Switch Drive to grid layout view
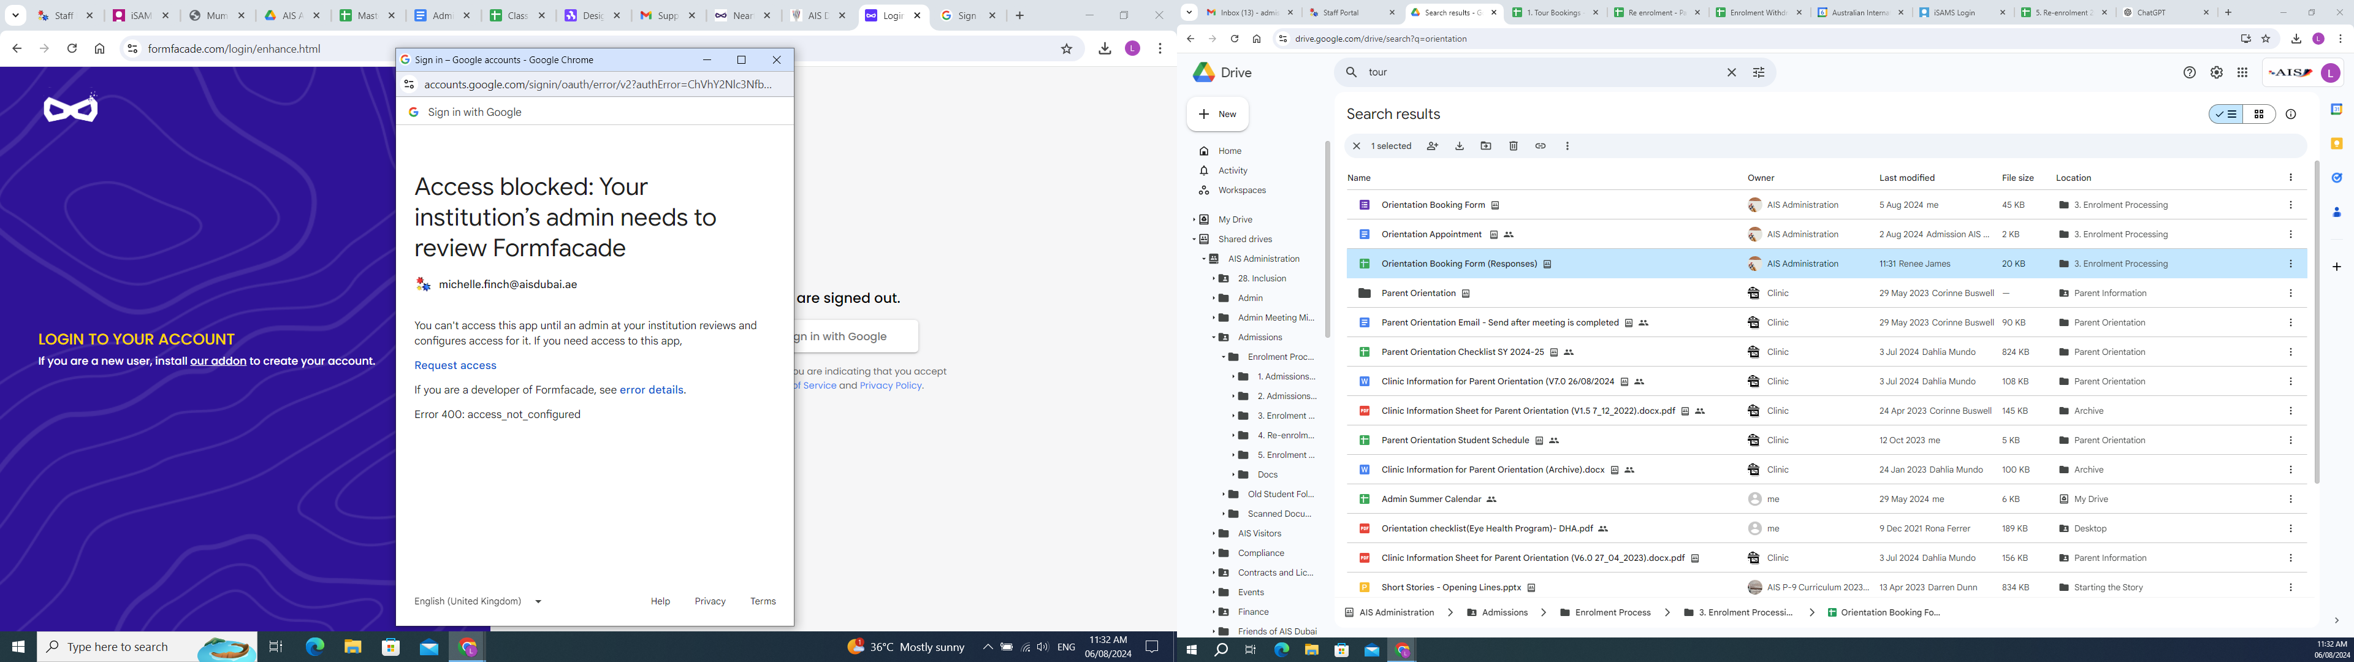 click(x=2259, y=114)
